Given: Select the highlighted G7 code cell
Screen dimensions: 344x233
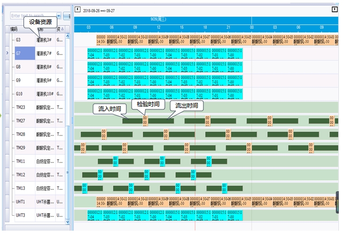Looking at the screenshot, I should pyautogui.click(x=24, y=54).
